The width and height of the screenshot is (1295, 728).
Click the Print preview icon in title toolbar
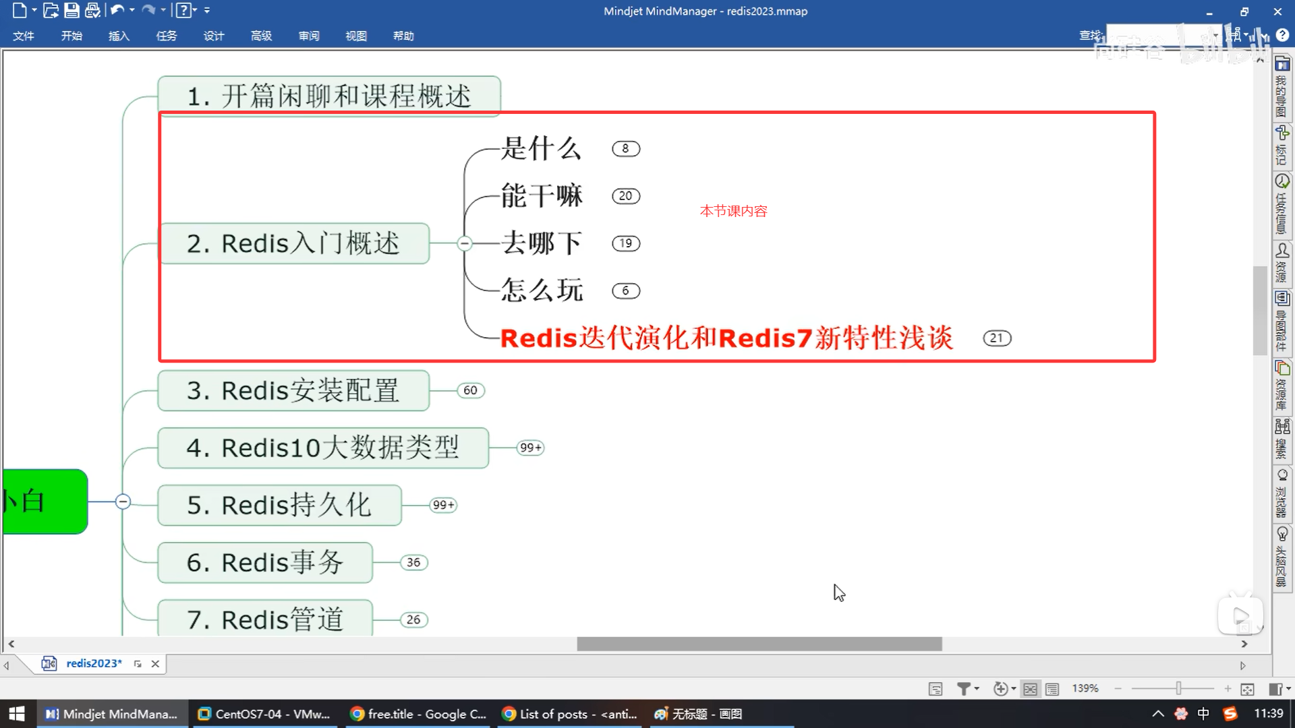click(92, 10)
